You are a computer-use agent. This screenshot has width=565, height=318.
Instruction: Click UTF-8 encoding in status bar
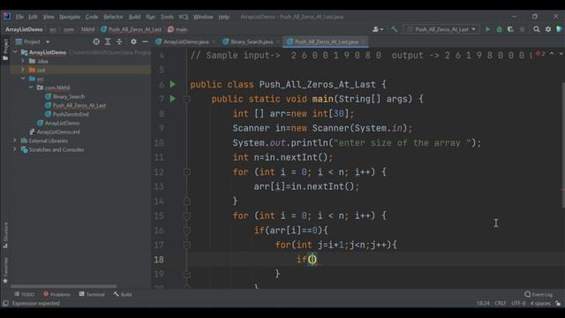(518, 303)
